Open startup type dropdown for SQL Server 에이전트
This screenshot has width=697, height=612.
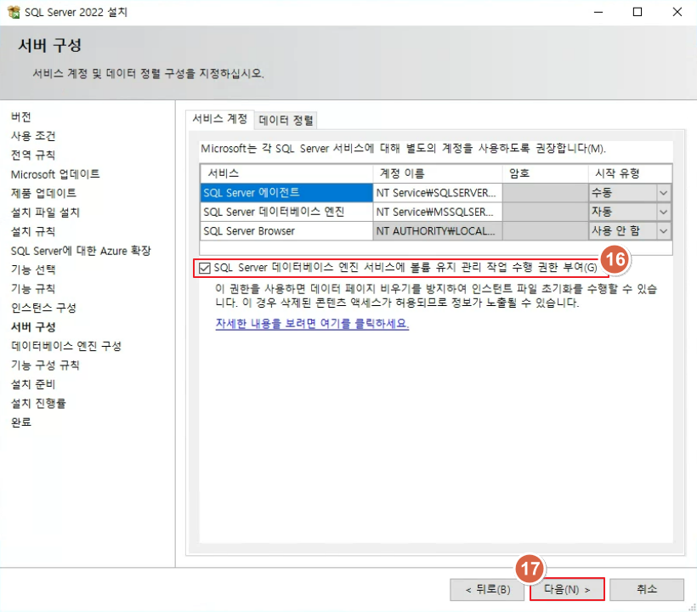(x=663, y=193)
